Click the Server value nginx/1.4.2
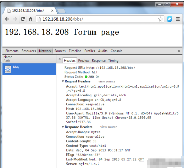Viewport: 193px width, 168px height. (89, 164)
